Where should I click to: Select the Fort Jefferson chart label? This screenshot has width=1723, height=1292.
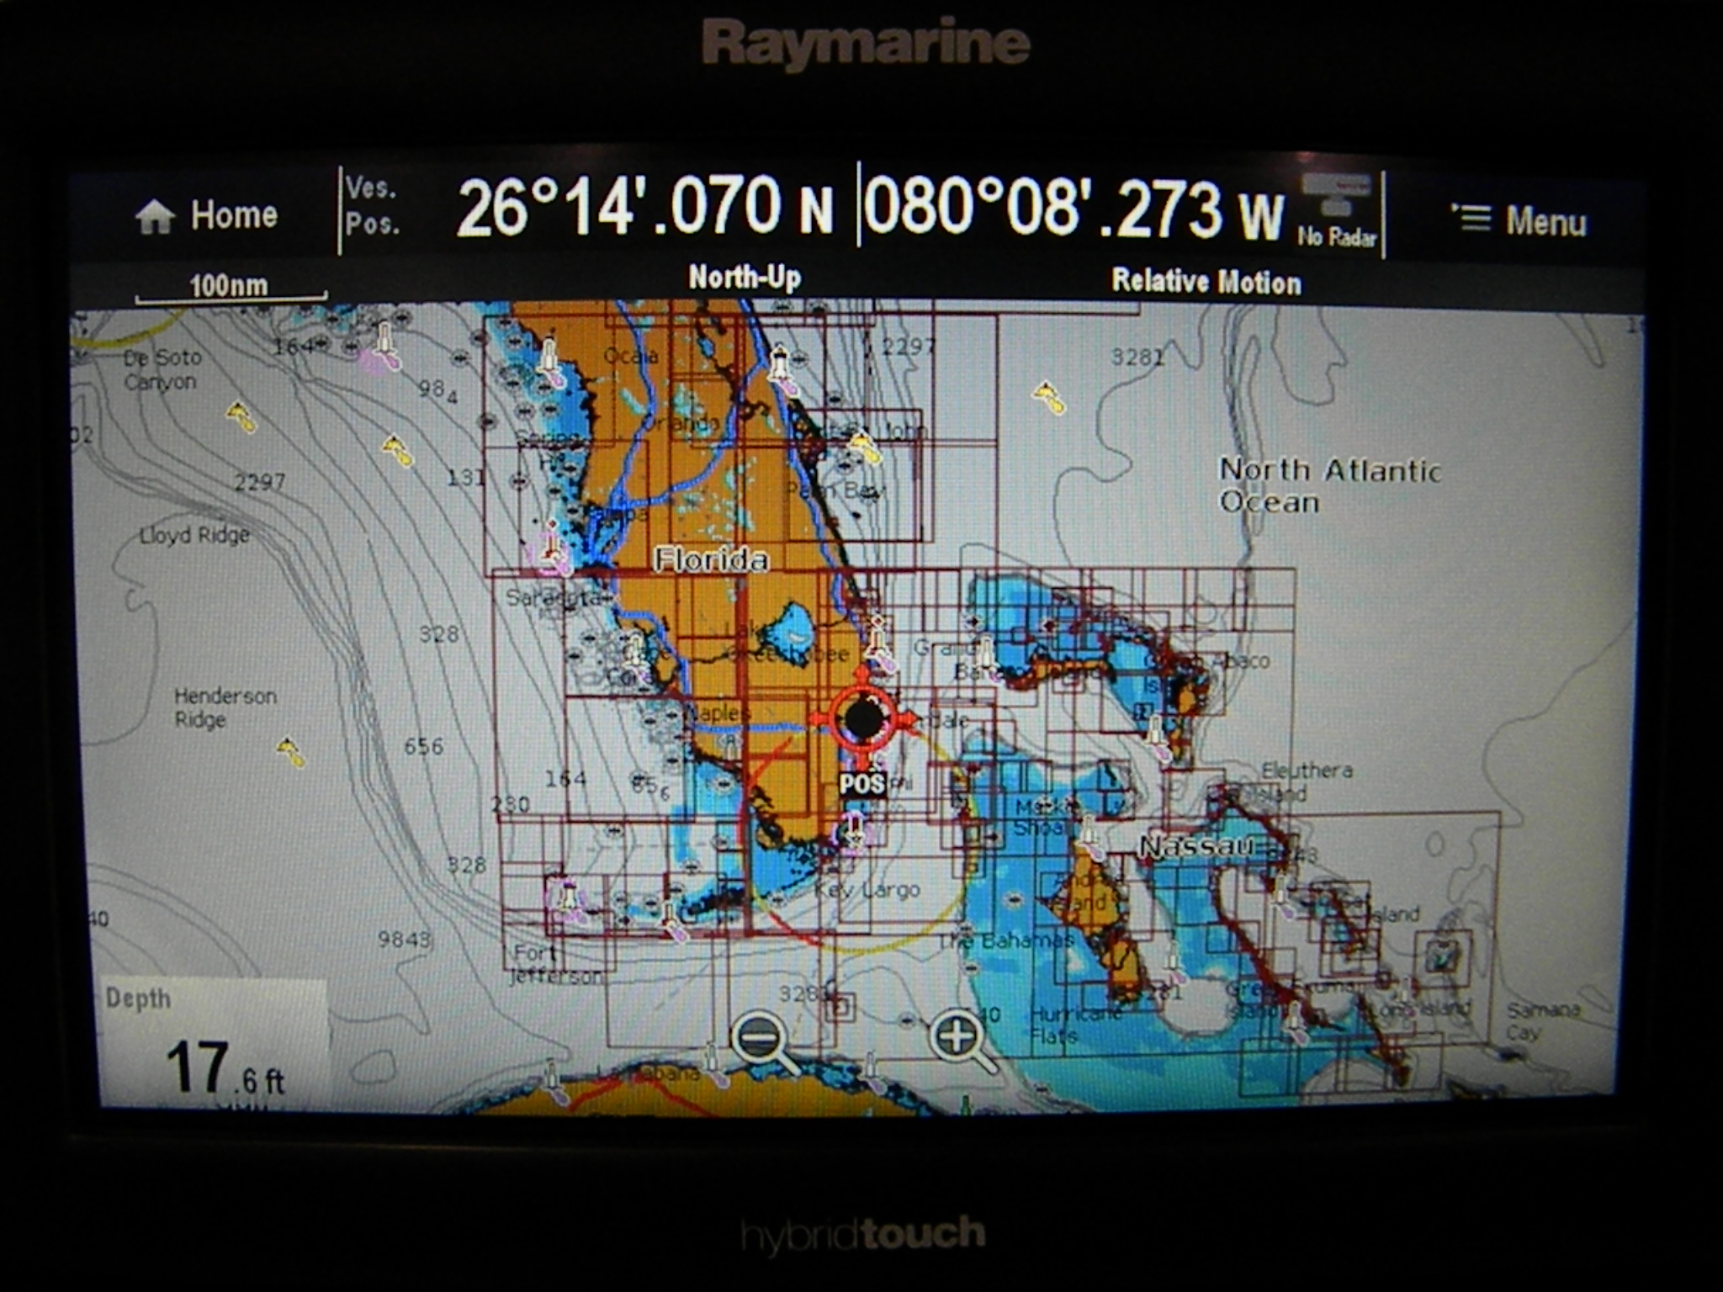555,965
